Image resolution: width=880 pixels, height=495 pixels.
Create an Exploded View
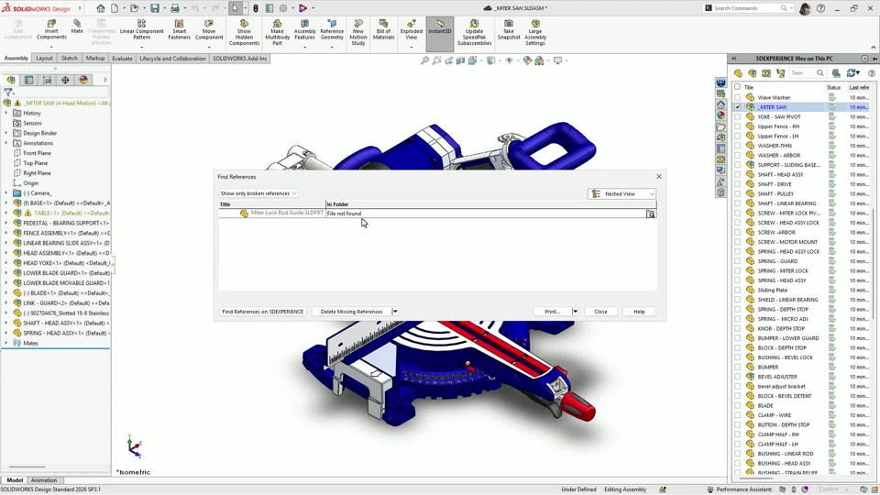click(x=412, y=29)
